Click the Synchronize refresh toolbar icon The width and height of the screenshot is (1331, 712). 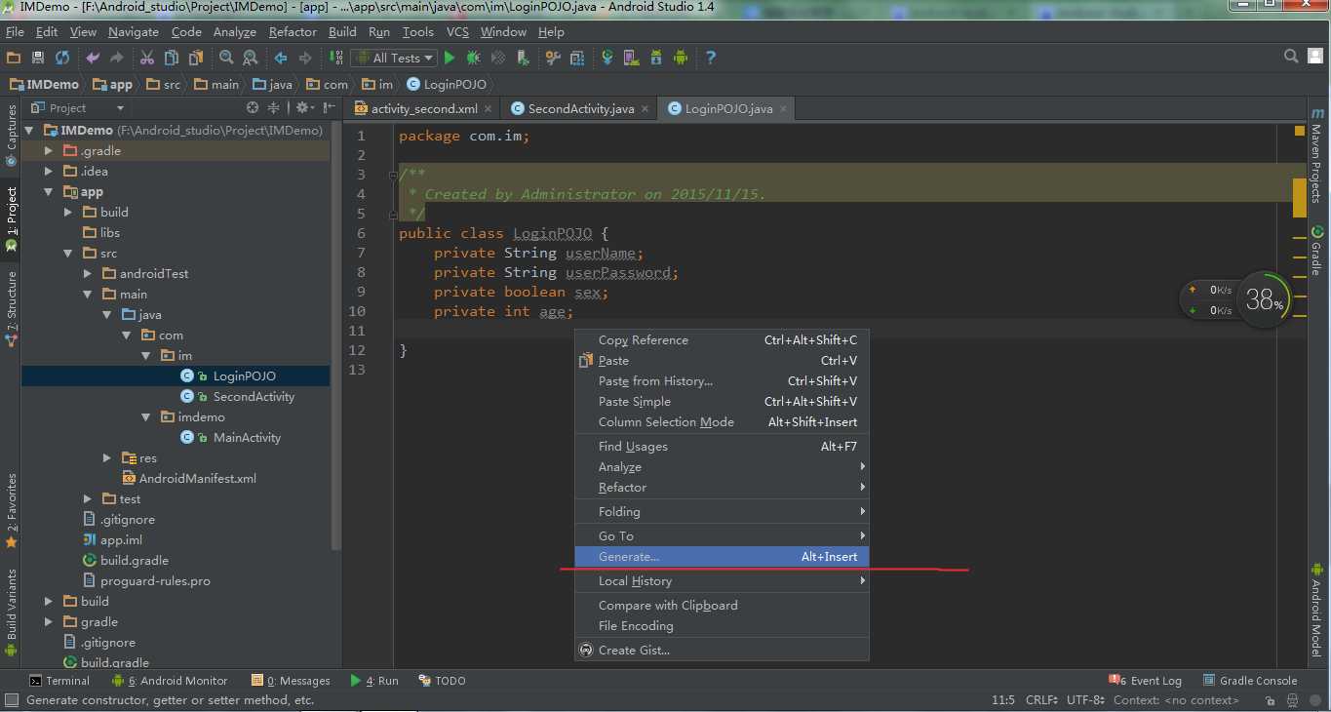(x=62, y=58)
